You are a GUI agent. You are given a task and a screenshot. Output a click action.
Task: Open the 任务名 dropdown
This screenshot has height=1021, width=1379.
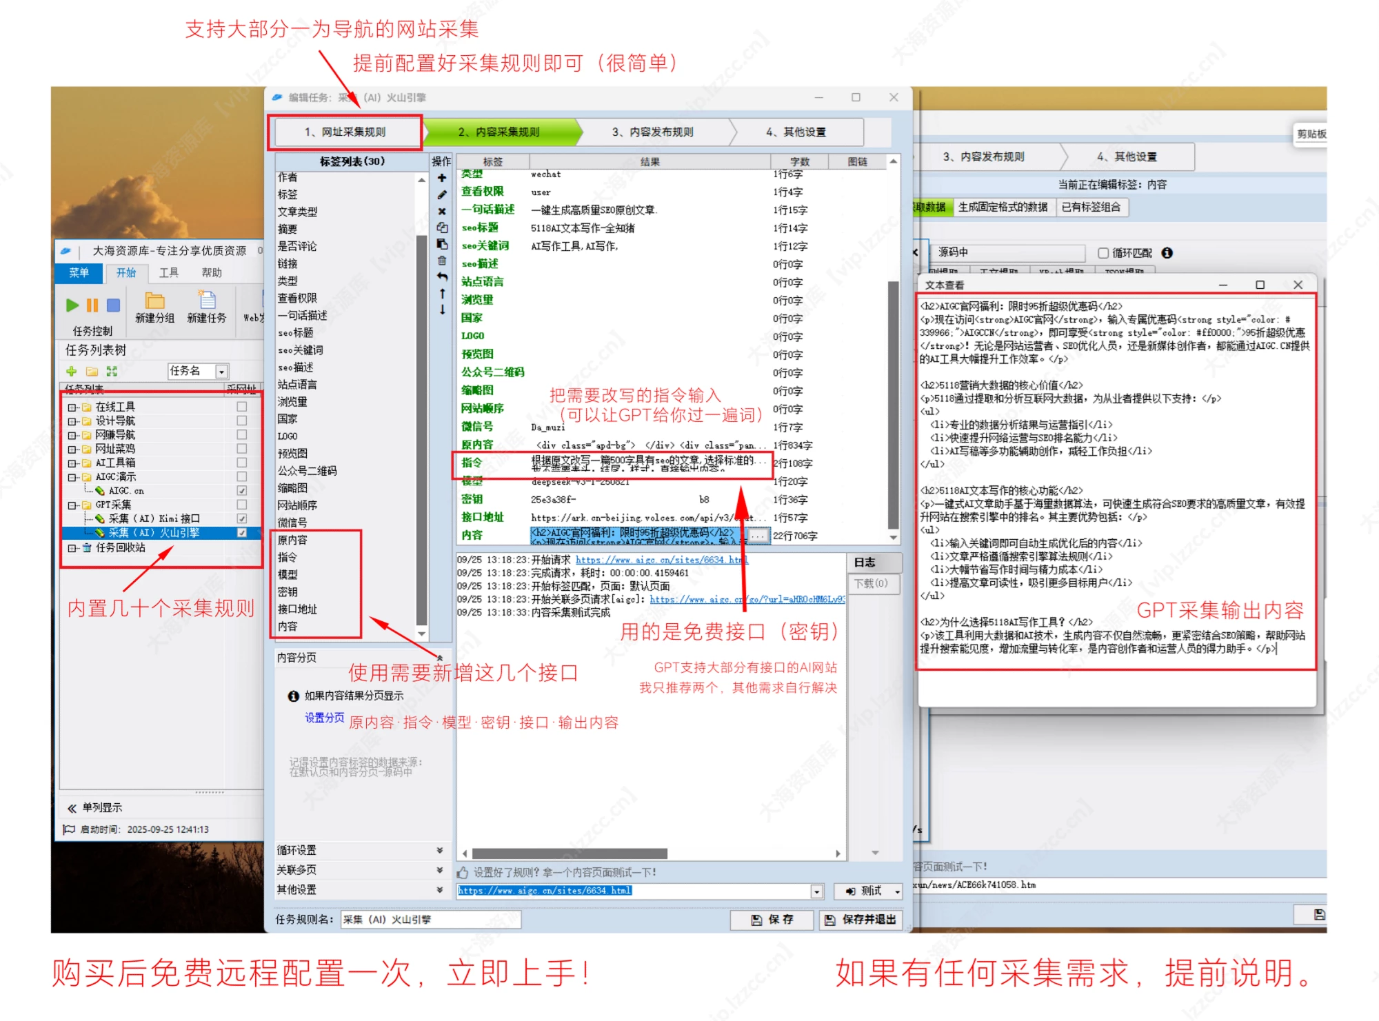(x=221, y=372)
